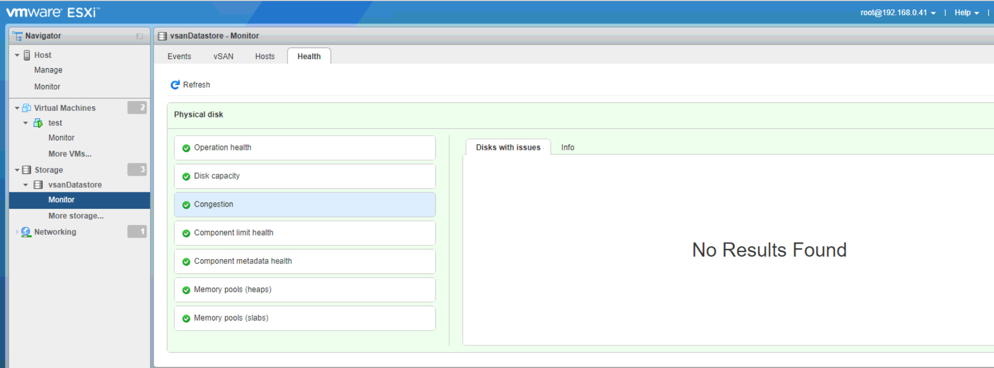Select the Operation health test row
This screenshot has height=368, width=994.
tap(305, 148)
